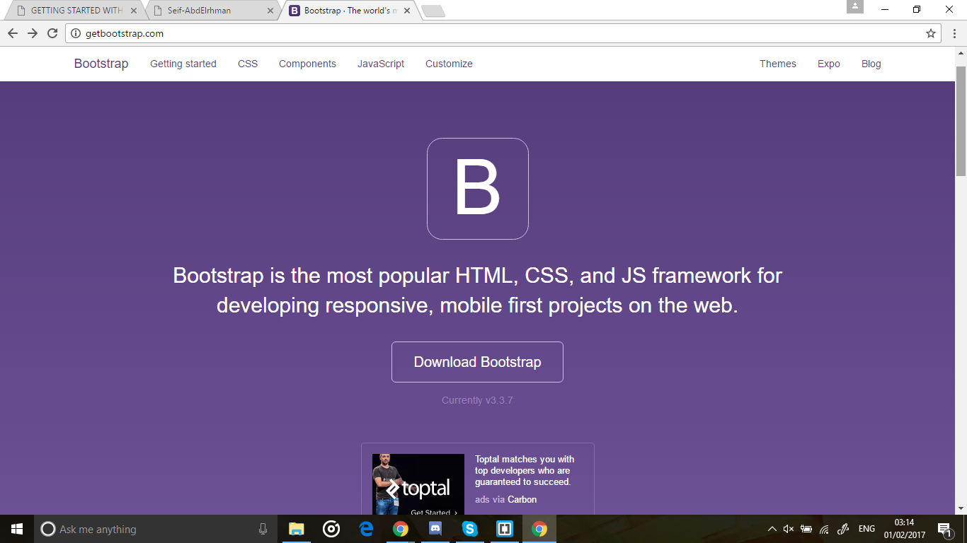
Task: Click the active Chrome taskbar icon
Action: 539,529
